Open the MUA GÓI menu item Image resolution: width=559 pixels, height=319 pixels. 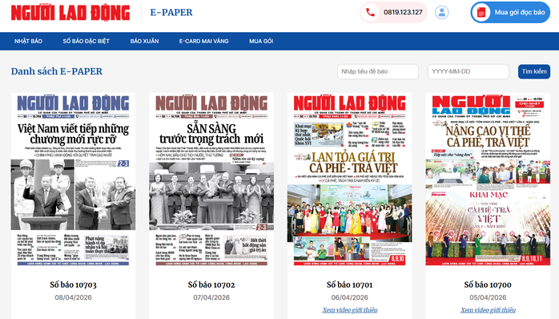[261, 41]
